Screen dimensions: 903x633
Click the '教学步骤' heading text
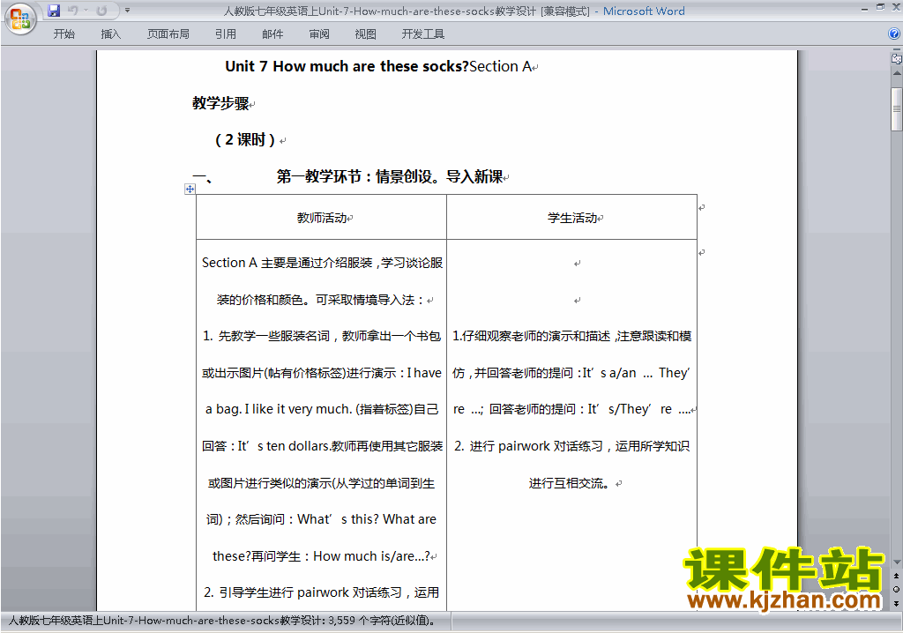(x=220, y=103)
